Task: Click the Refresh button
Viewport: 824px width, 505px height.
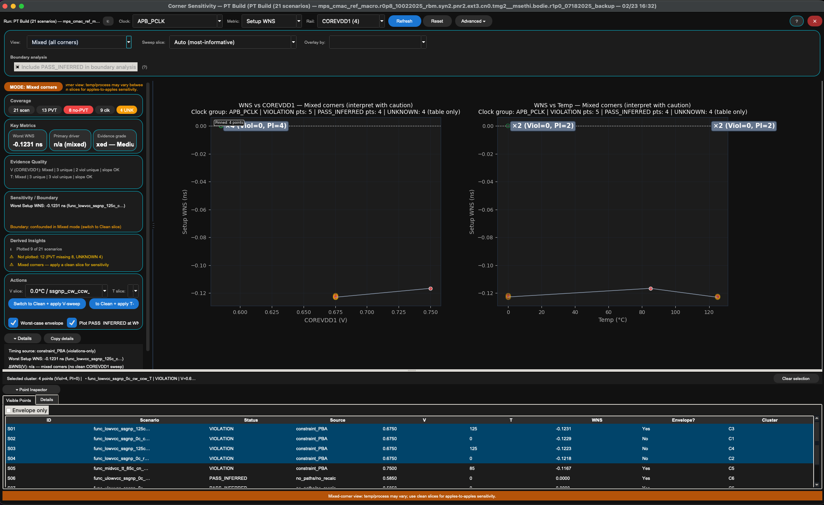Action: point(404,21)
